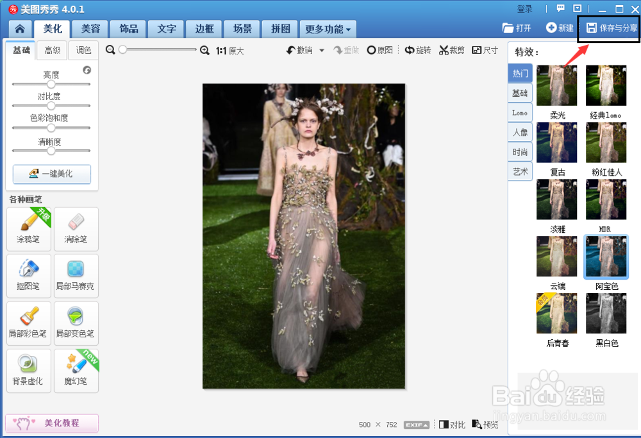Screen dimensions: 641x438
Task: Select the 人像 portrait effects category
Action: 520,132
